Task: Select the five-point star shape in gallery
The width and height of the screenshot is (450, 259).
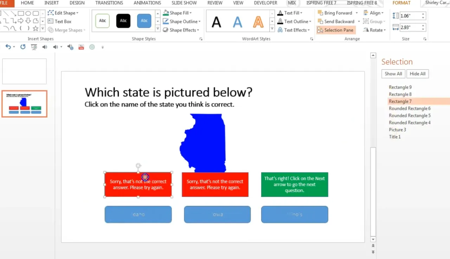Action: click(36, 29)
